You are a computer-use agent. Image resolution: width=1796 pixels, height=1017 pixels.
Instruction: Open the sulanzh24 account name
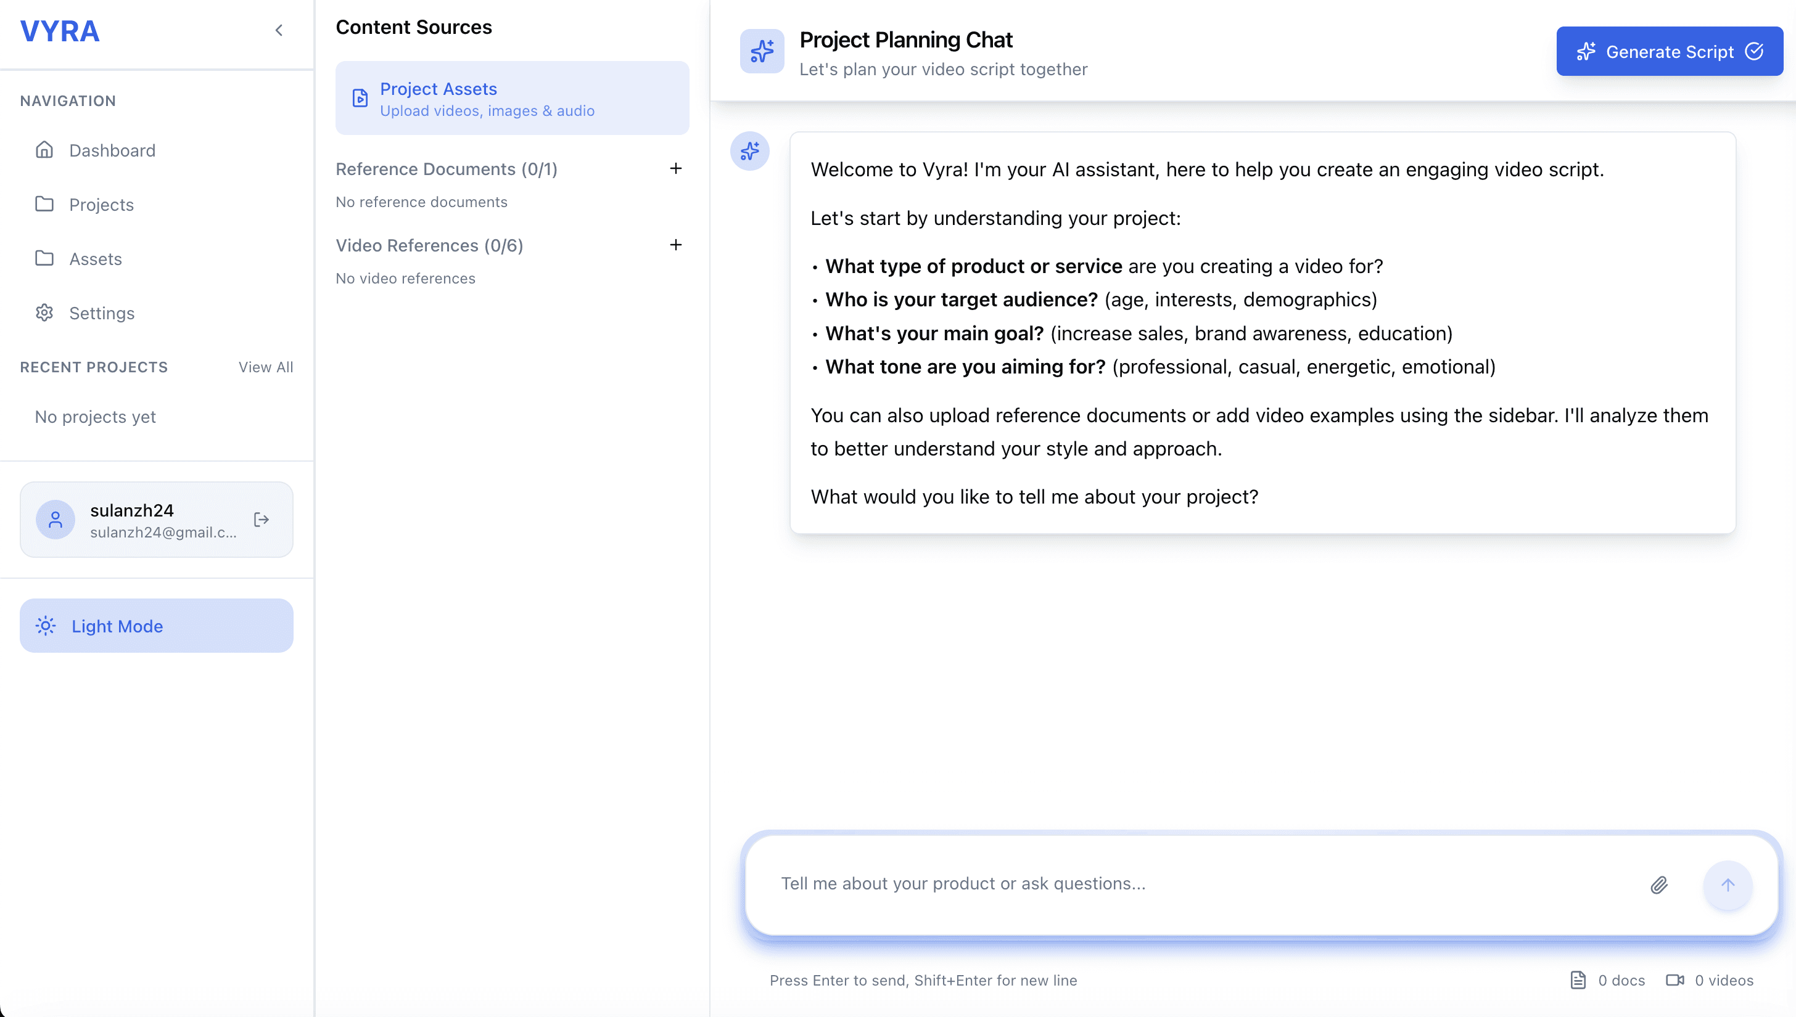[x=132, y=510]
